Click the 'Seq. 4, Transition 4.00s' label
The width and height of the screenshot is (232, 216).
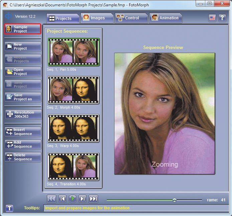click(66, 184)
